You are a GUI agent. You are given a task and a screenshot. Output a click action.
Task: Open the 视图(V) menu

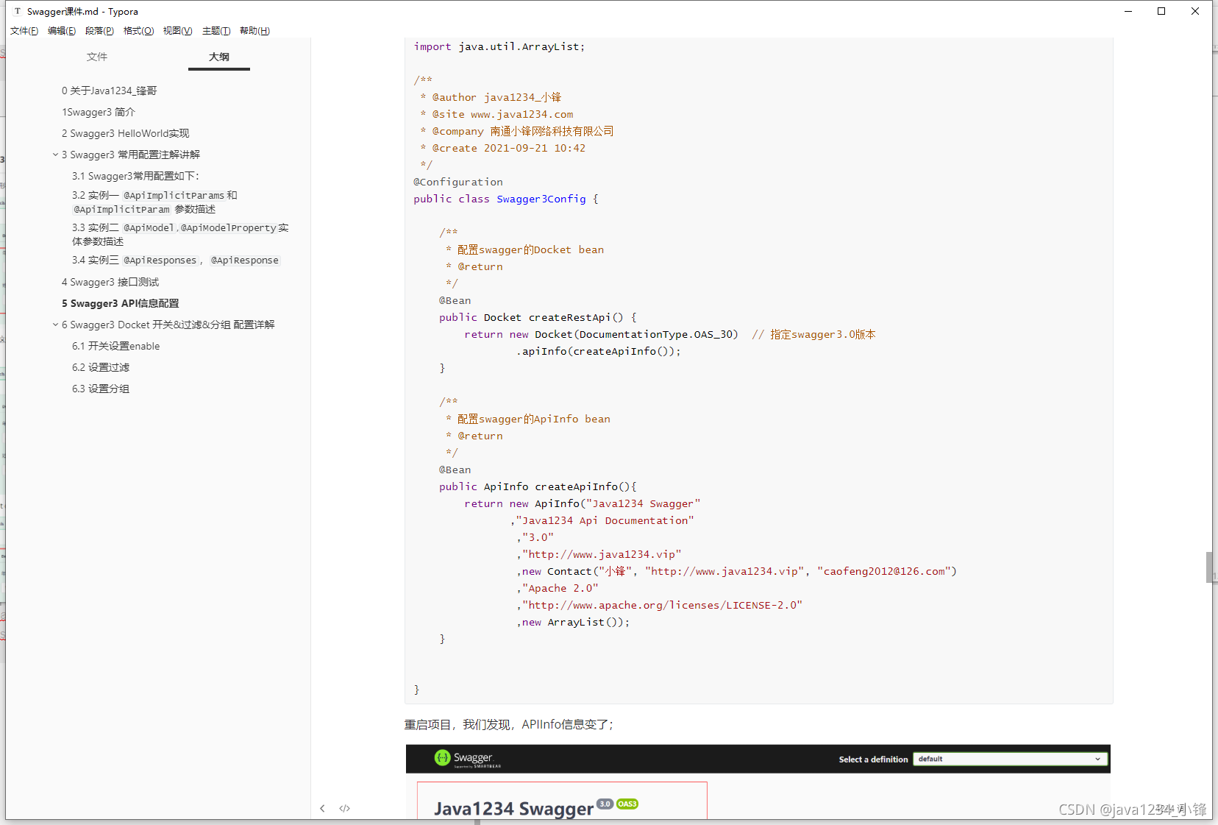[177, 31]
